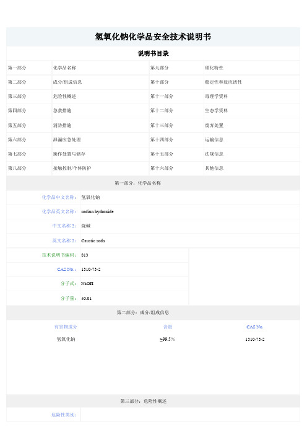Select the 第十二部分 cell
The image size is (307, 435).
point(162,110)
